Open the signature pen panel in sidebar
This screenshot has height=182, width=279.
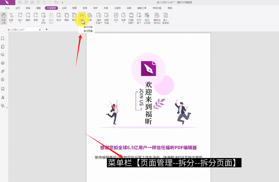coord(3,97)
